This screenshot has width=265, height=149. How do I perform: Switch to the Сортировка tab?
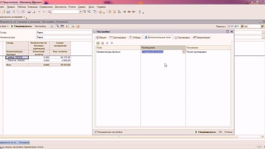(x=182, y=38)
